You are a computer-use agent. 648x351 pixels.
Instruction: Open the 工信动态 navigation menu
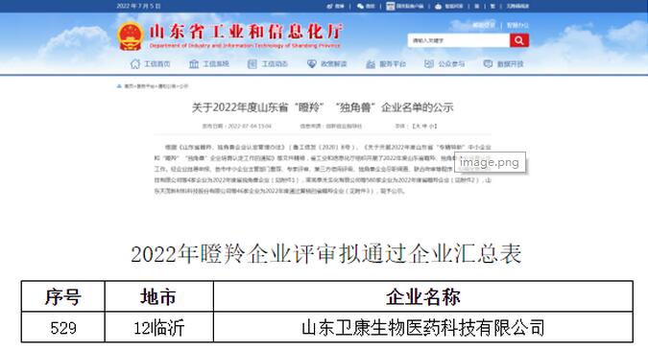pos(268,64)
